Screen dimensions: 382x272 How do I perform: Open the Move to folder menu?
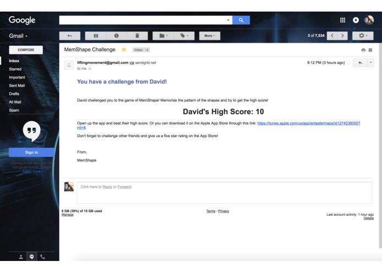163,36
